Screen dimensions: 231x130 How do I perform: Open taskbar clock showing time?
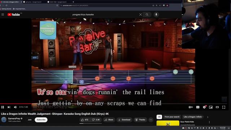222,128
